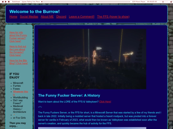Image resolution: width=173 pixels, height=129 pixels.
Task: Open the About ME page
Action: pyautogui.click(x=47, y=17)
